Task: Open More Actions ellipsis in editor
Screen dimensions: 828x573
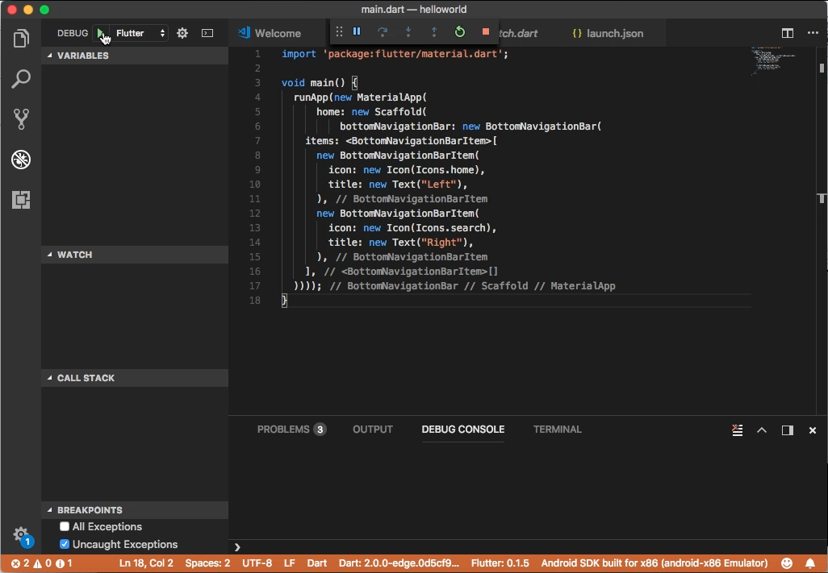Action: 813,33
